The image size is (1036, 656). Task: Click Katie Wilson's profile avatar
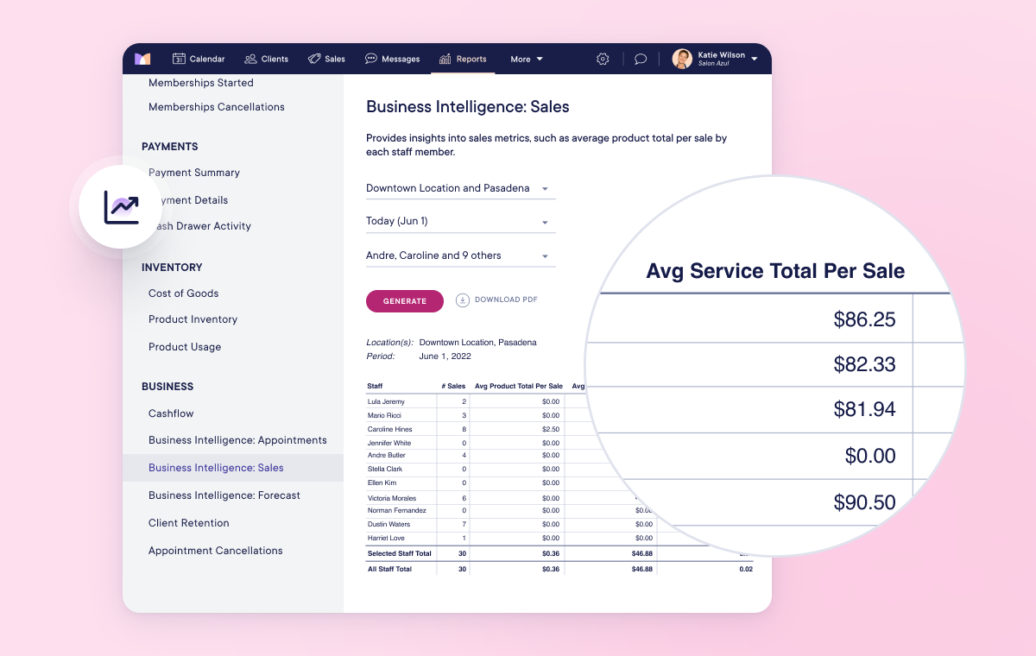point(681,59)
